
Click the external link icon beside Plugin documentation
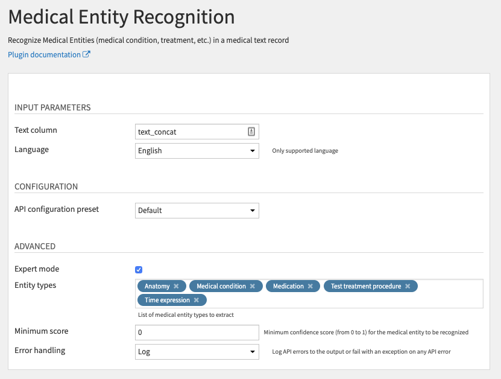[87, 55]
